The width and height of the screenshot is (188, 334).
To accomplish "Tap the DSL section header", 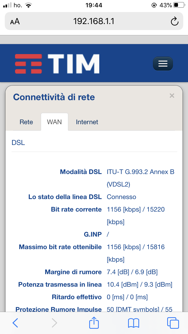I will click(18, 143).
